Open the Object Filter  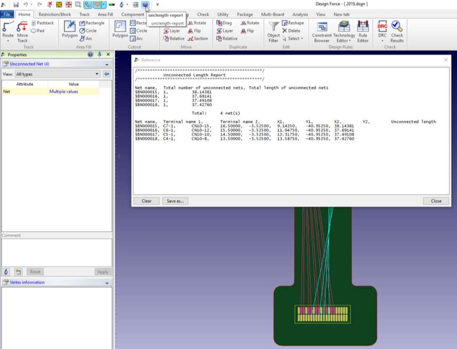273,31
